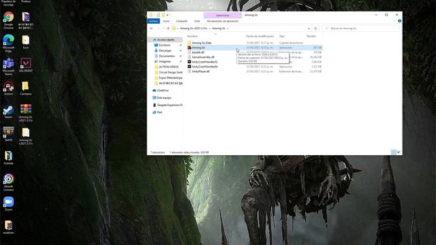Image resolution: width=436 pixels, height=245 pixels.
Task: Open Ubisoft Connect desktop shortcut
Action: (x=8, y=182)
